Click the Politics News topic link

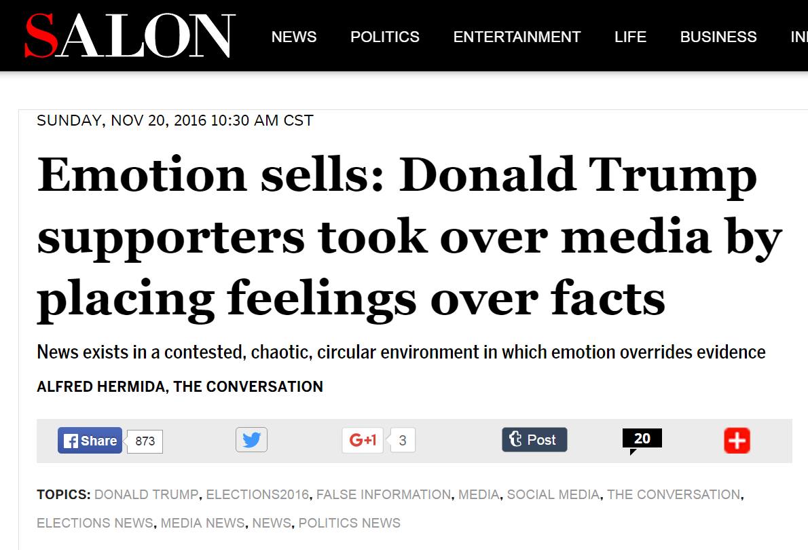click(x=350, y=523)
